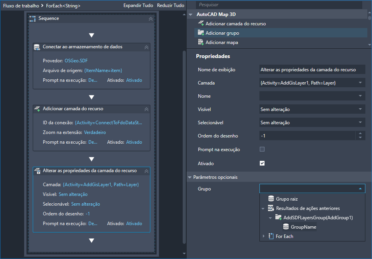Image resolution: width=372 pixels, height=259 pixels.
Task: Click Expandir Tudo
Action: [138, 5]
